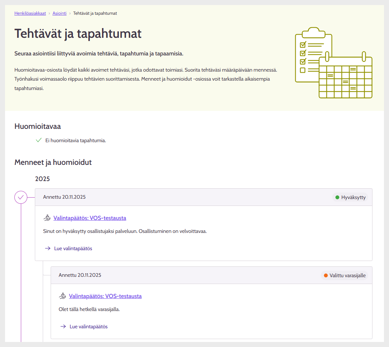
Task: Select the 'Menneet ja huomioidut' section heading
Action: (53, 162)
